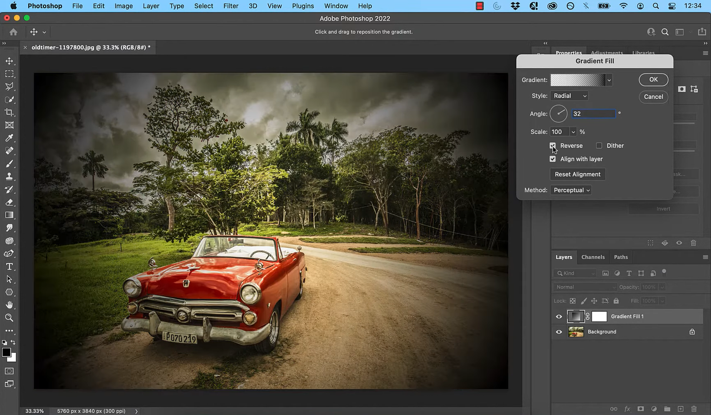
Task: Activate the Crop tool
Action: [x=8, y=112]
